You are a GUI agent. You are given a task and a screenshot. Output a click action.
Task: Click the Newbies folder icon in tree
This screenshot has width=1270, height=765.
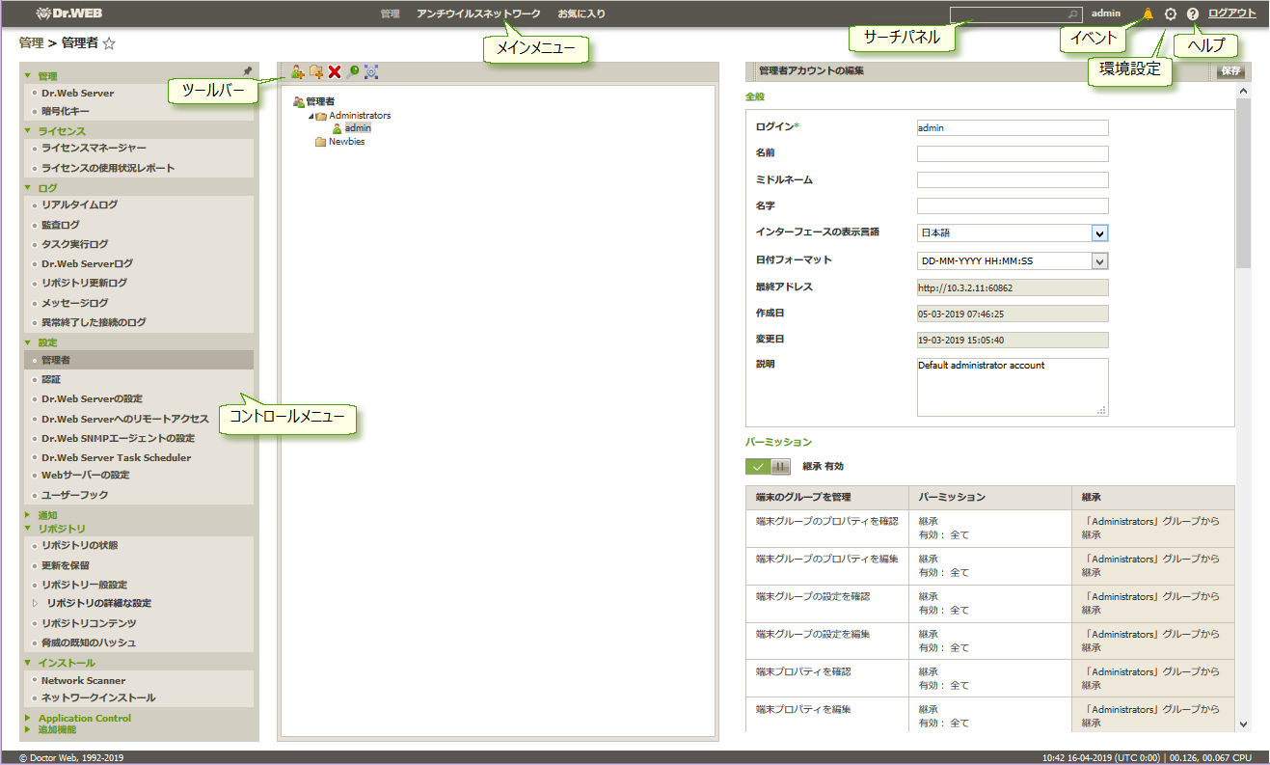pos(321,142)
